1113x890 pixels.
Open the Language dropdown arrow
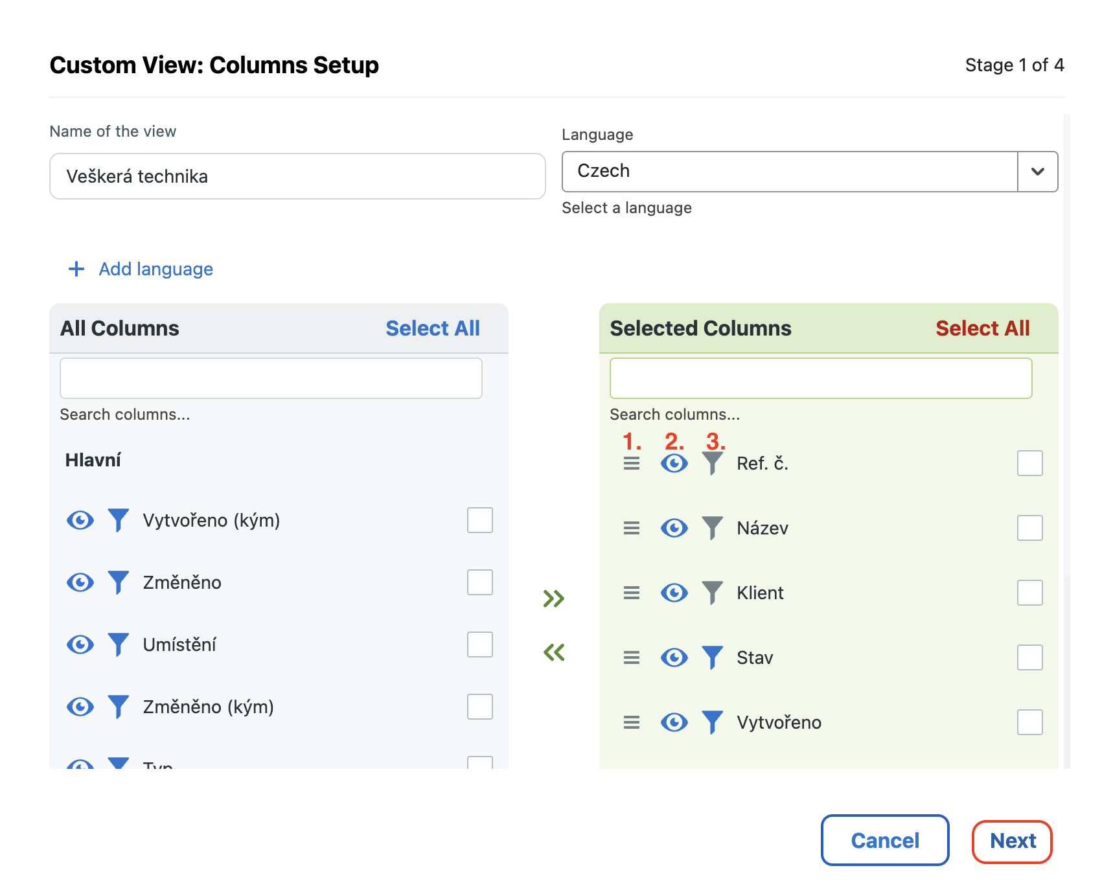pyautogui.click(x=1037, y=172)
